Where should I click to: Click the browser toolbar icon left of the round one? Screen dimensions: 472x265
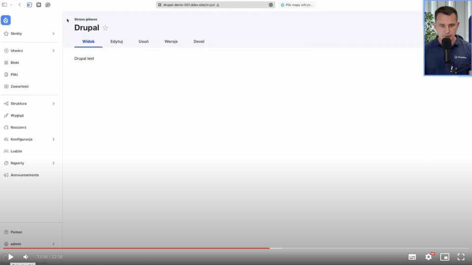coord(38,5)
